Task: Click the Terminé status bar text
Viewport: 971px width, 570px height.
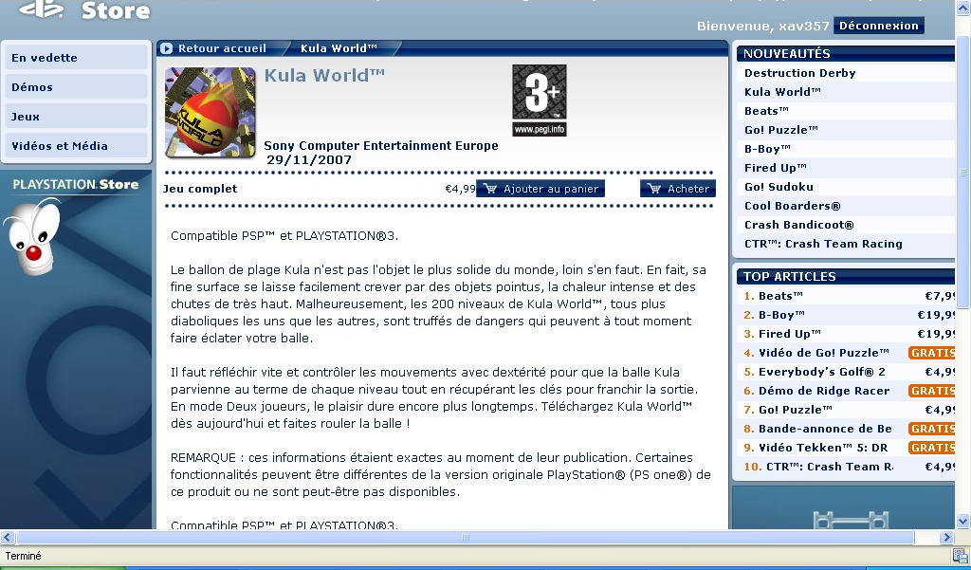Action: point(23,556)
